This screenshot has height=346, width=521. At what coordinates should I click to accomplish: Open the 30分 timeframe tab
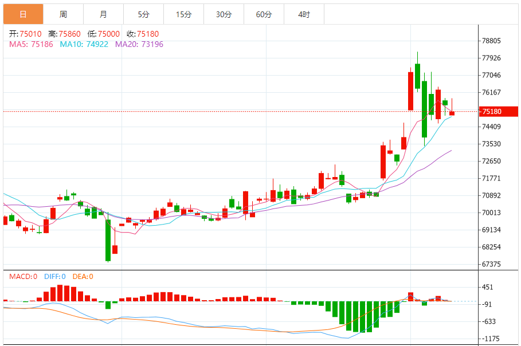[x=224, y=14]
